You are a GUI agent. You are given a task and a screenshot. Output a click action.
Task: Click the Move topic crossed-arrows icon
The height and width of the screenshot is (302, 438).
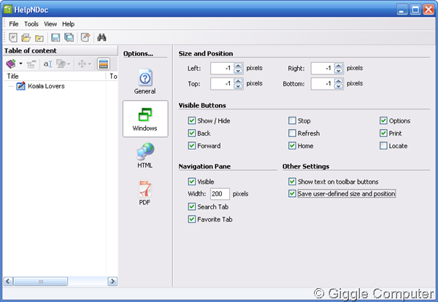(x=82, y=64)
